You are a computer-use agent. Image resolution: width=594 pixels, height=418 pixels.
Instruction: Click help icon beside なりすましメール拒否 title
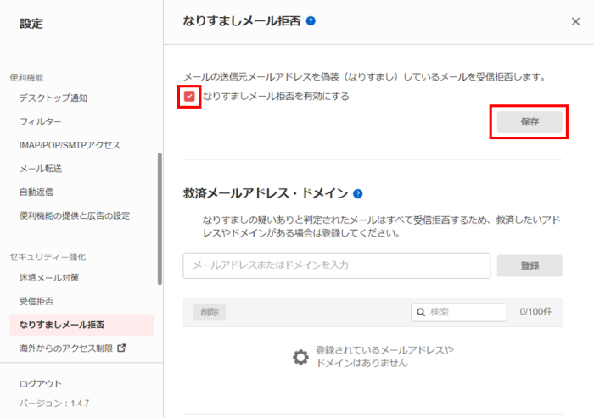pos(311,20)
